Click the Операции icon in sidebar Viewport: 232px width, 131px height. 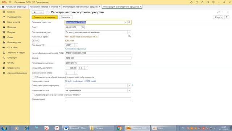tap(4, 57)
